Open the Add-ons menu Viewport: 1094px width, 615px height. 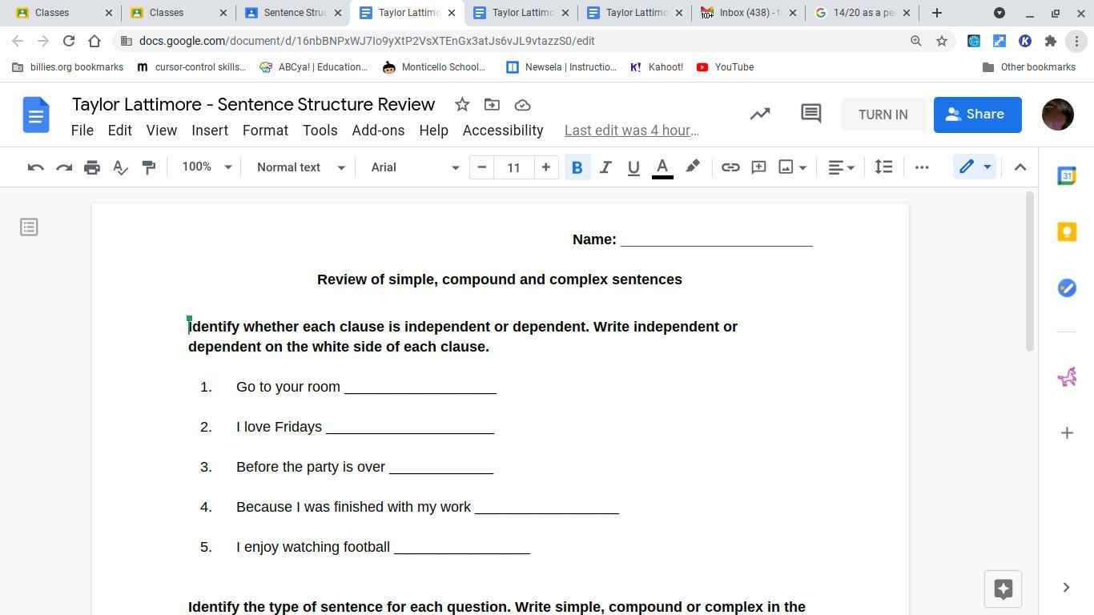[x=378, y=131]
